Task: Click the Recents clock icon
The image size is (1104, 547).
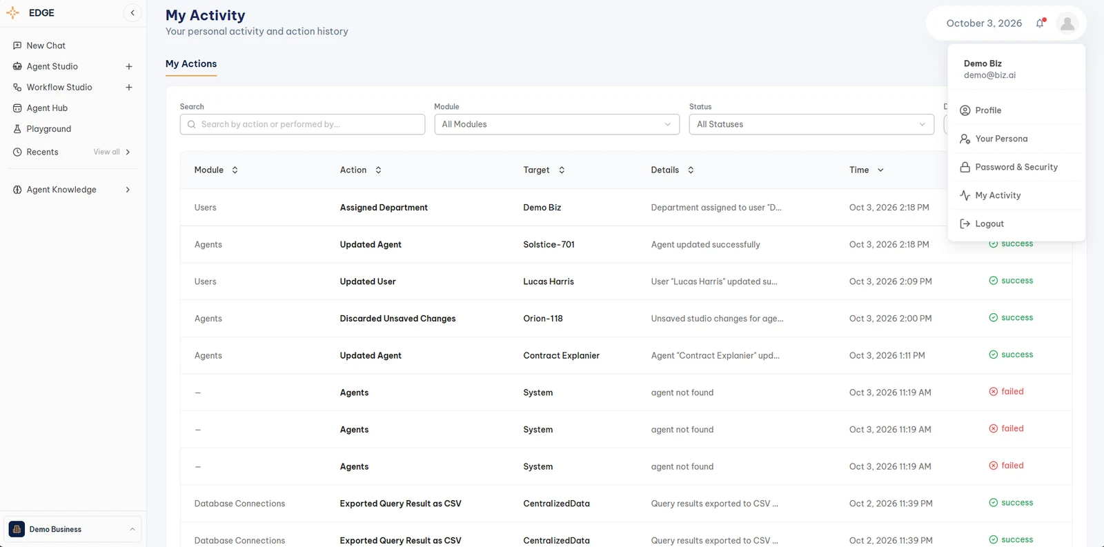Action: [x=17, y=152]
